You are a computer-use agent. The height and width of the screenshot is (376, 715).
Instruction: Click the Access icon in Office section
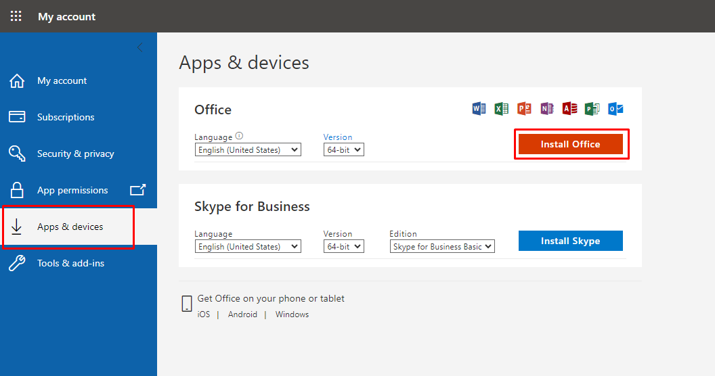569,108
